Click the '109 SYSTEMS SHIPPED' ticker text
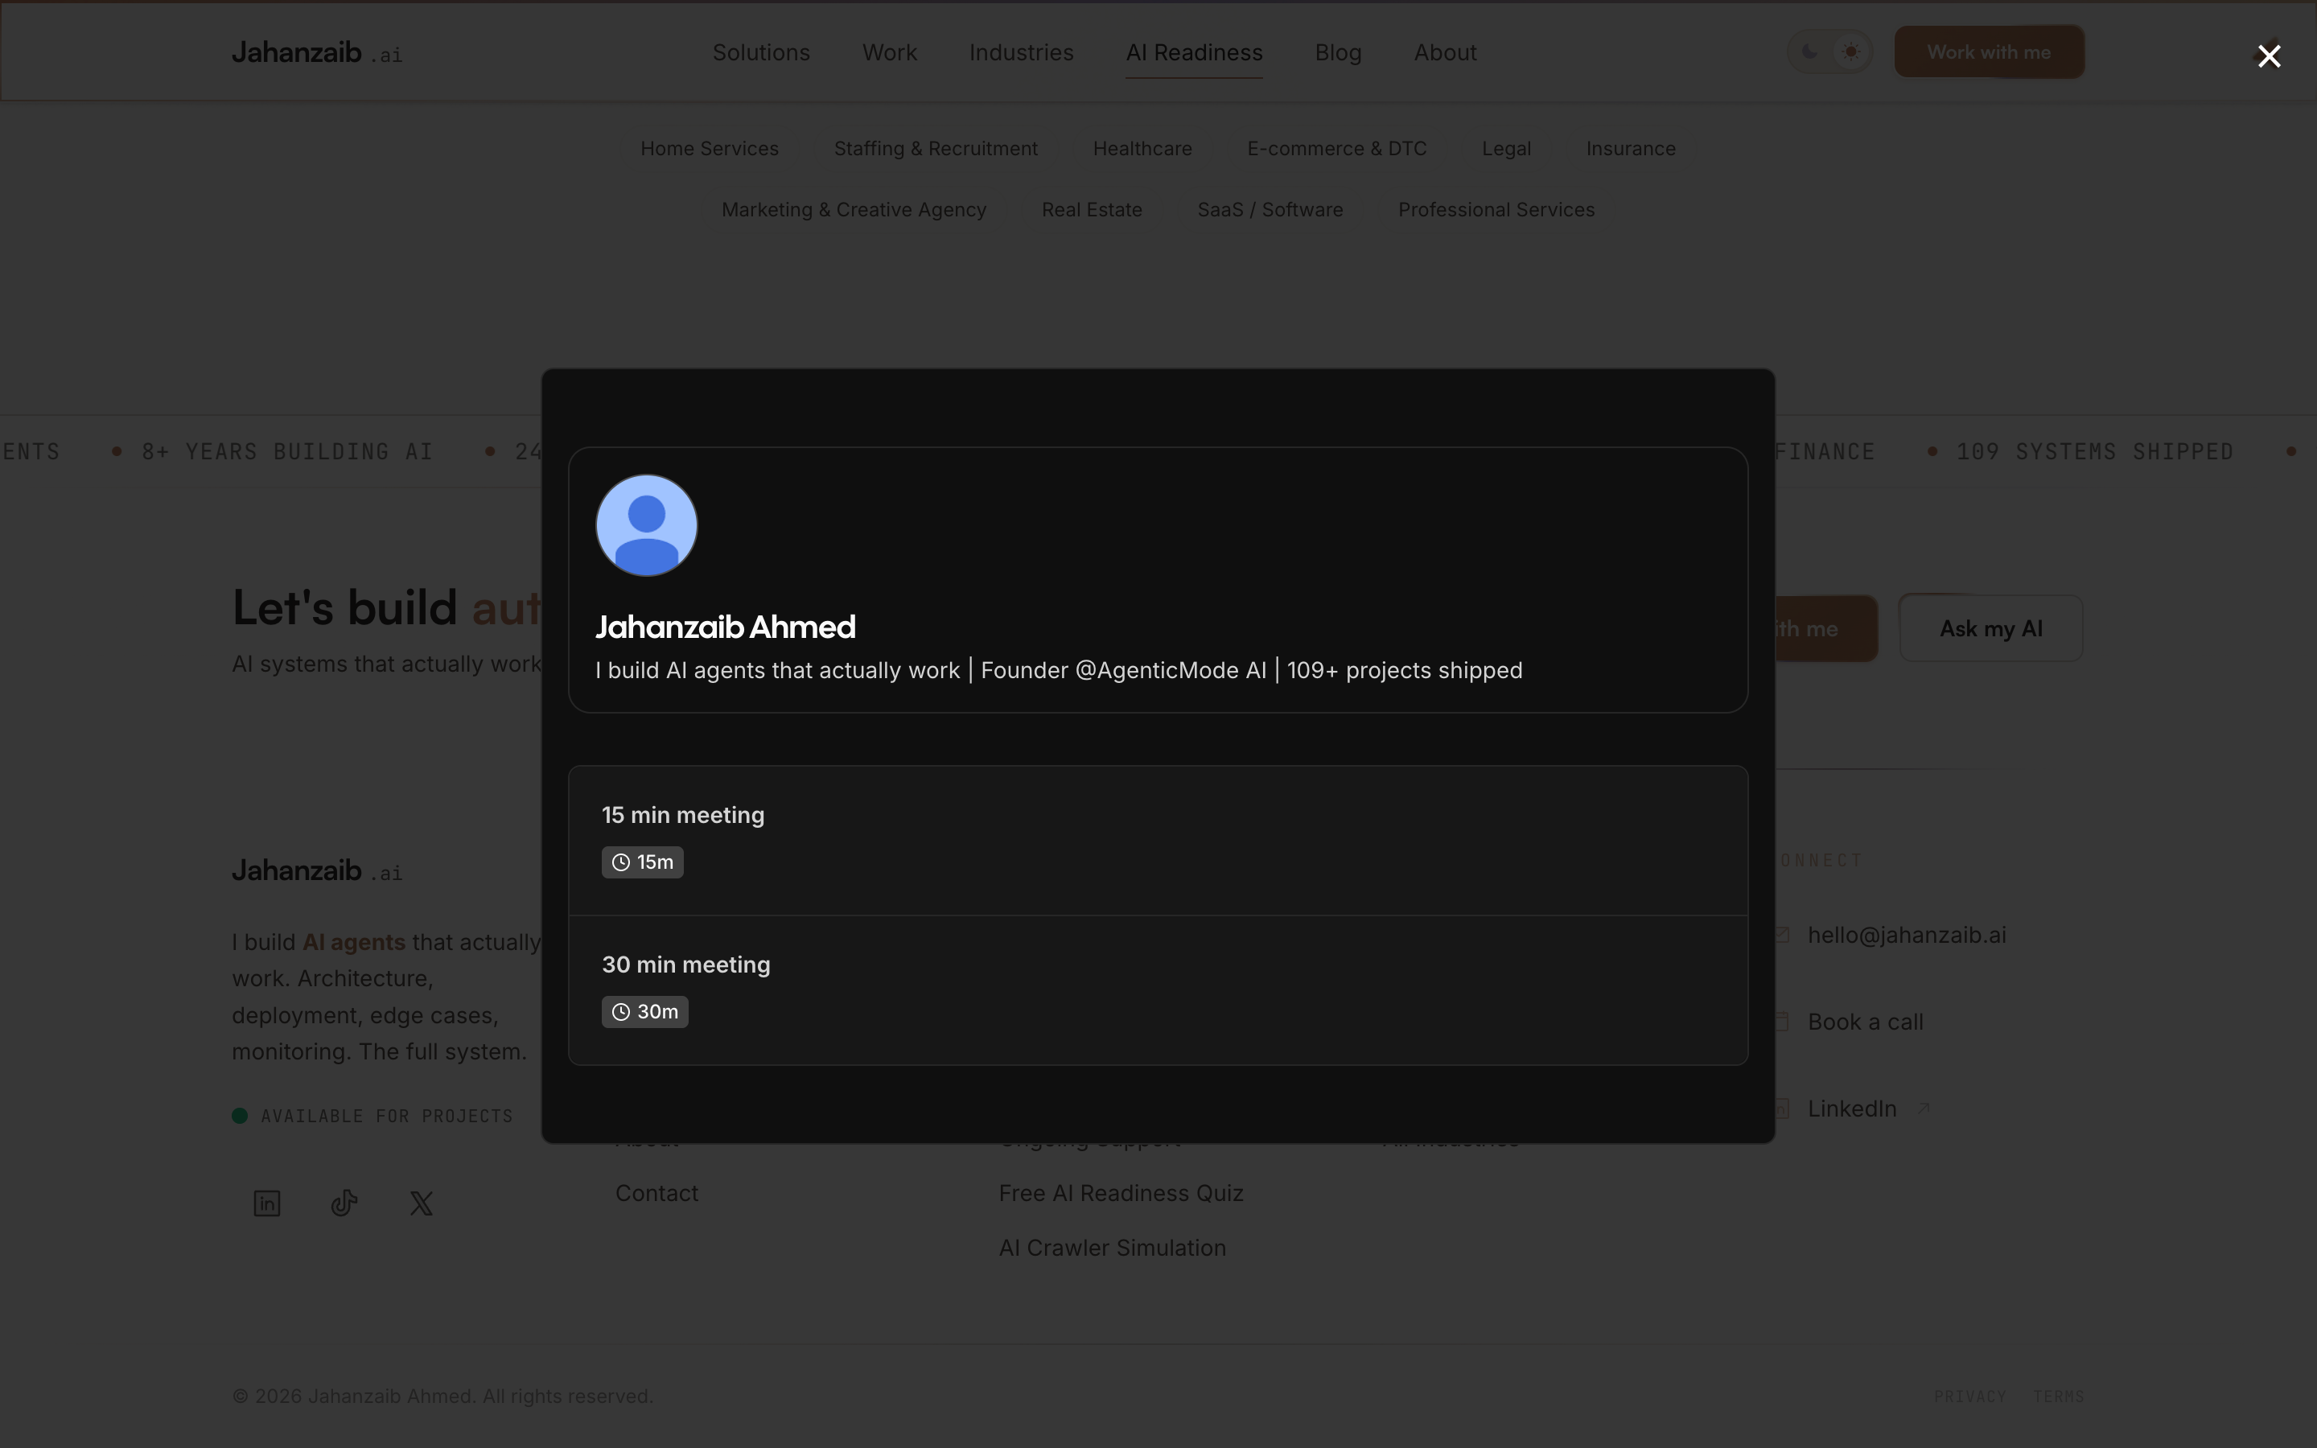2317x1448 pixels. pyautogui.click(x=2095, y=451)
